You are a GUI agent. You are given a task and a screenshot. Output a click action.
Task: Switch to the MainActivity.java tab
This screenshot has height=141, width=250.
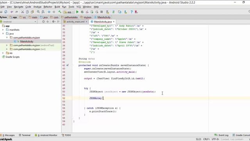click(x=103, y=22)
